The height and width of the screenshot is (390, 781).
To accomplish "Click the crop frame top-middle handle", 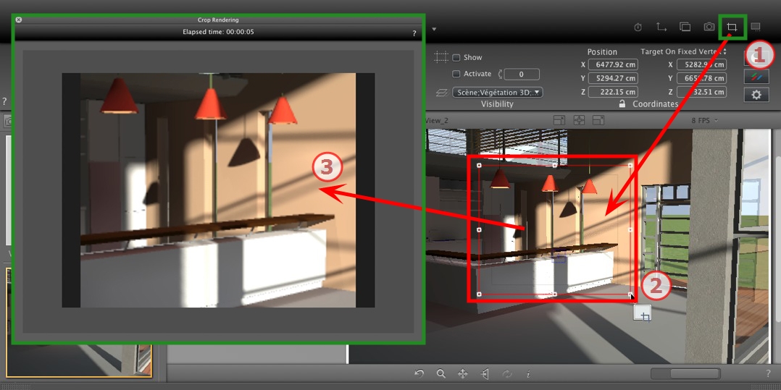I will point(555,166).
